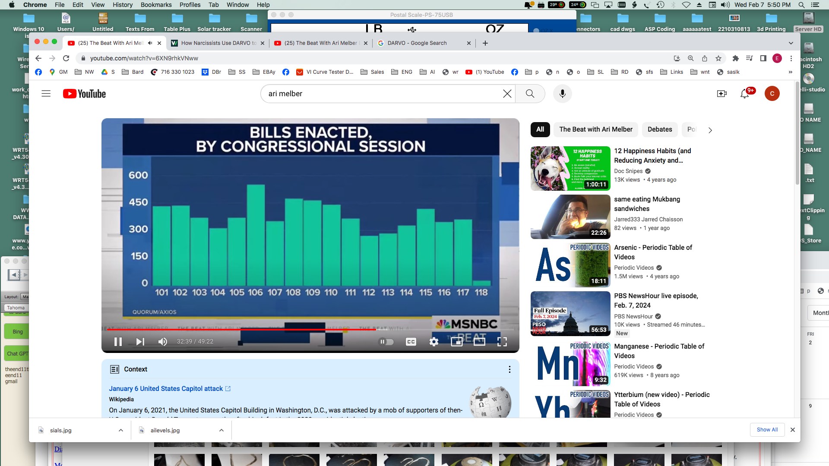
Task: Open January 6 Capitol attack Wikipedia link
Action: (x=166, y=389)
